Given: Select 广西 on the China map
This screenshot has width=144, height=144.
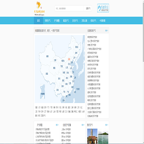Looking at the screenshot, I should click(x=64, y=92).
